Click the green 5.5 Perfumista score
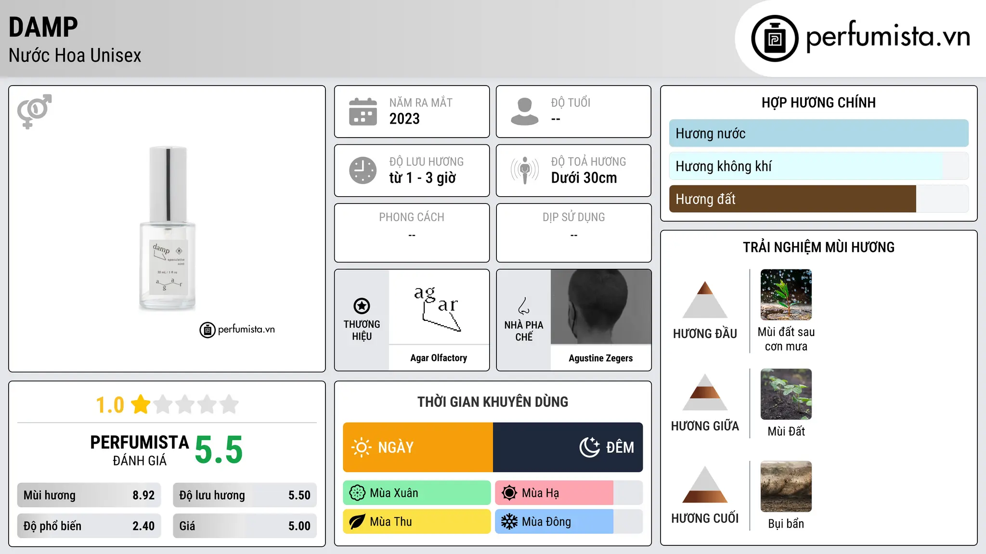986x554 pixels. click(x=219, y=450)
